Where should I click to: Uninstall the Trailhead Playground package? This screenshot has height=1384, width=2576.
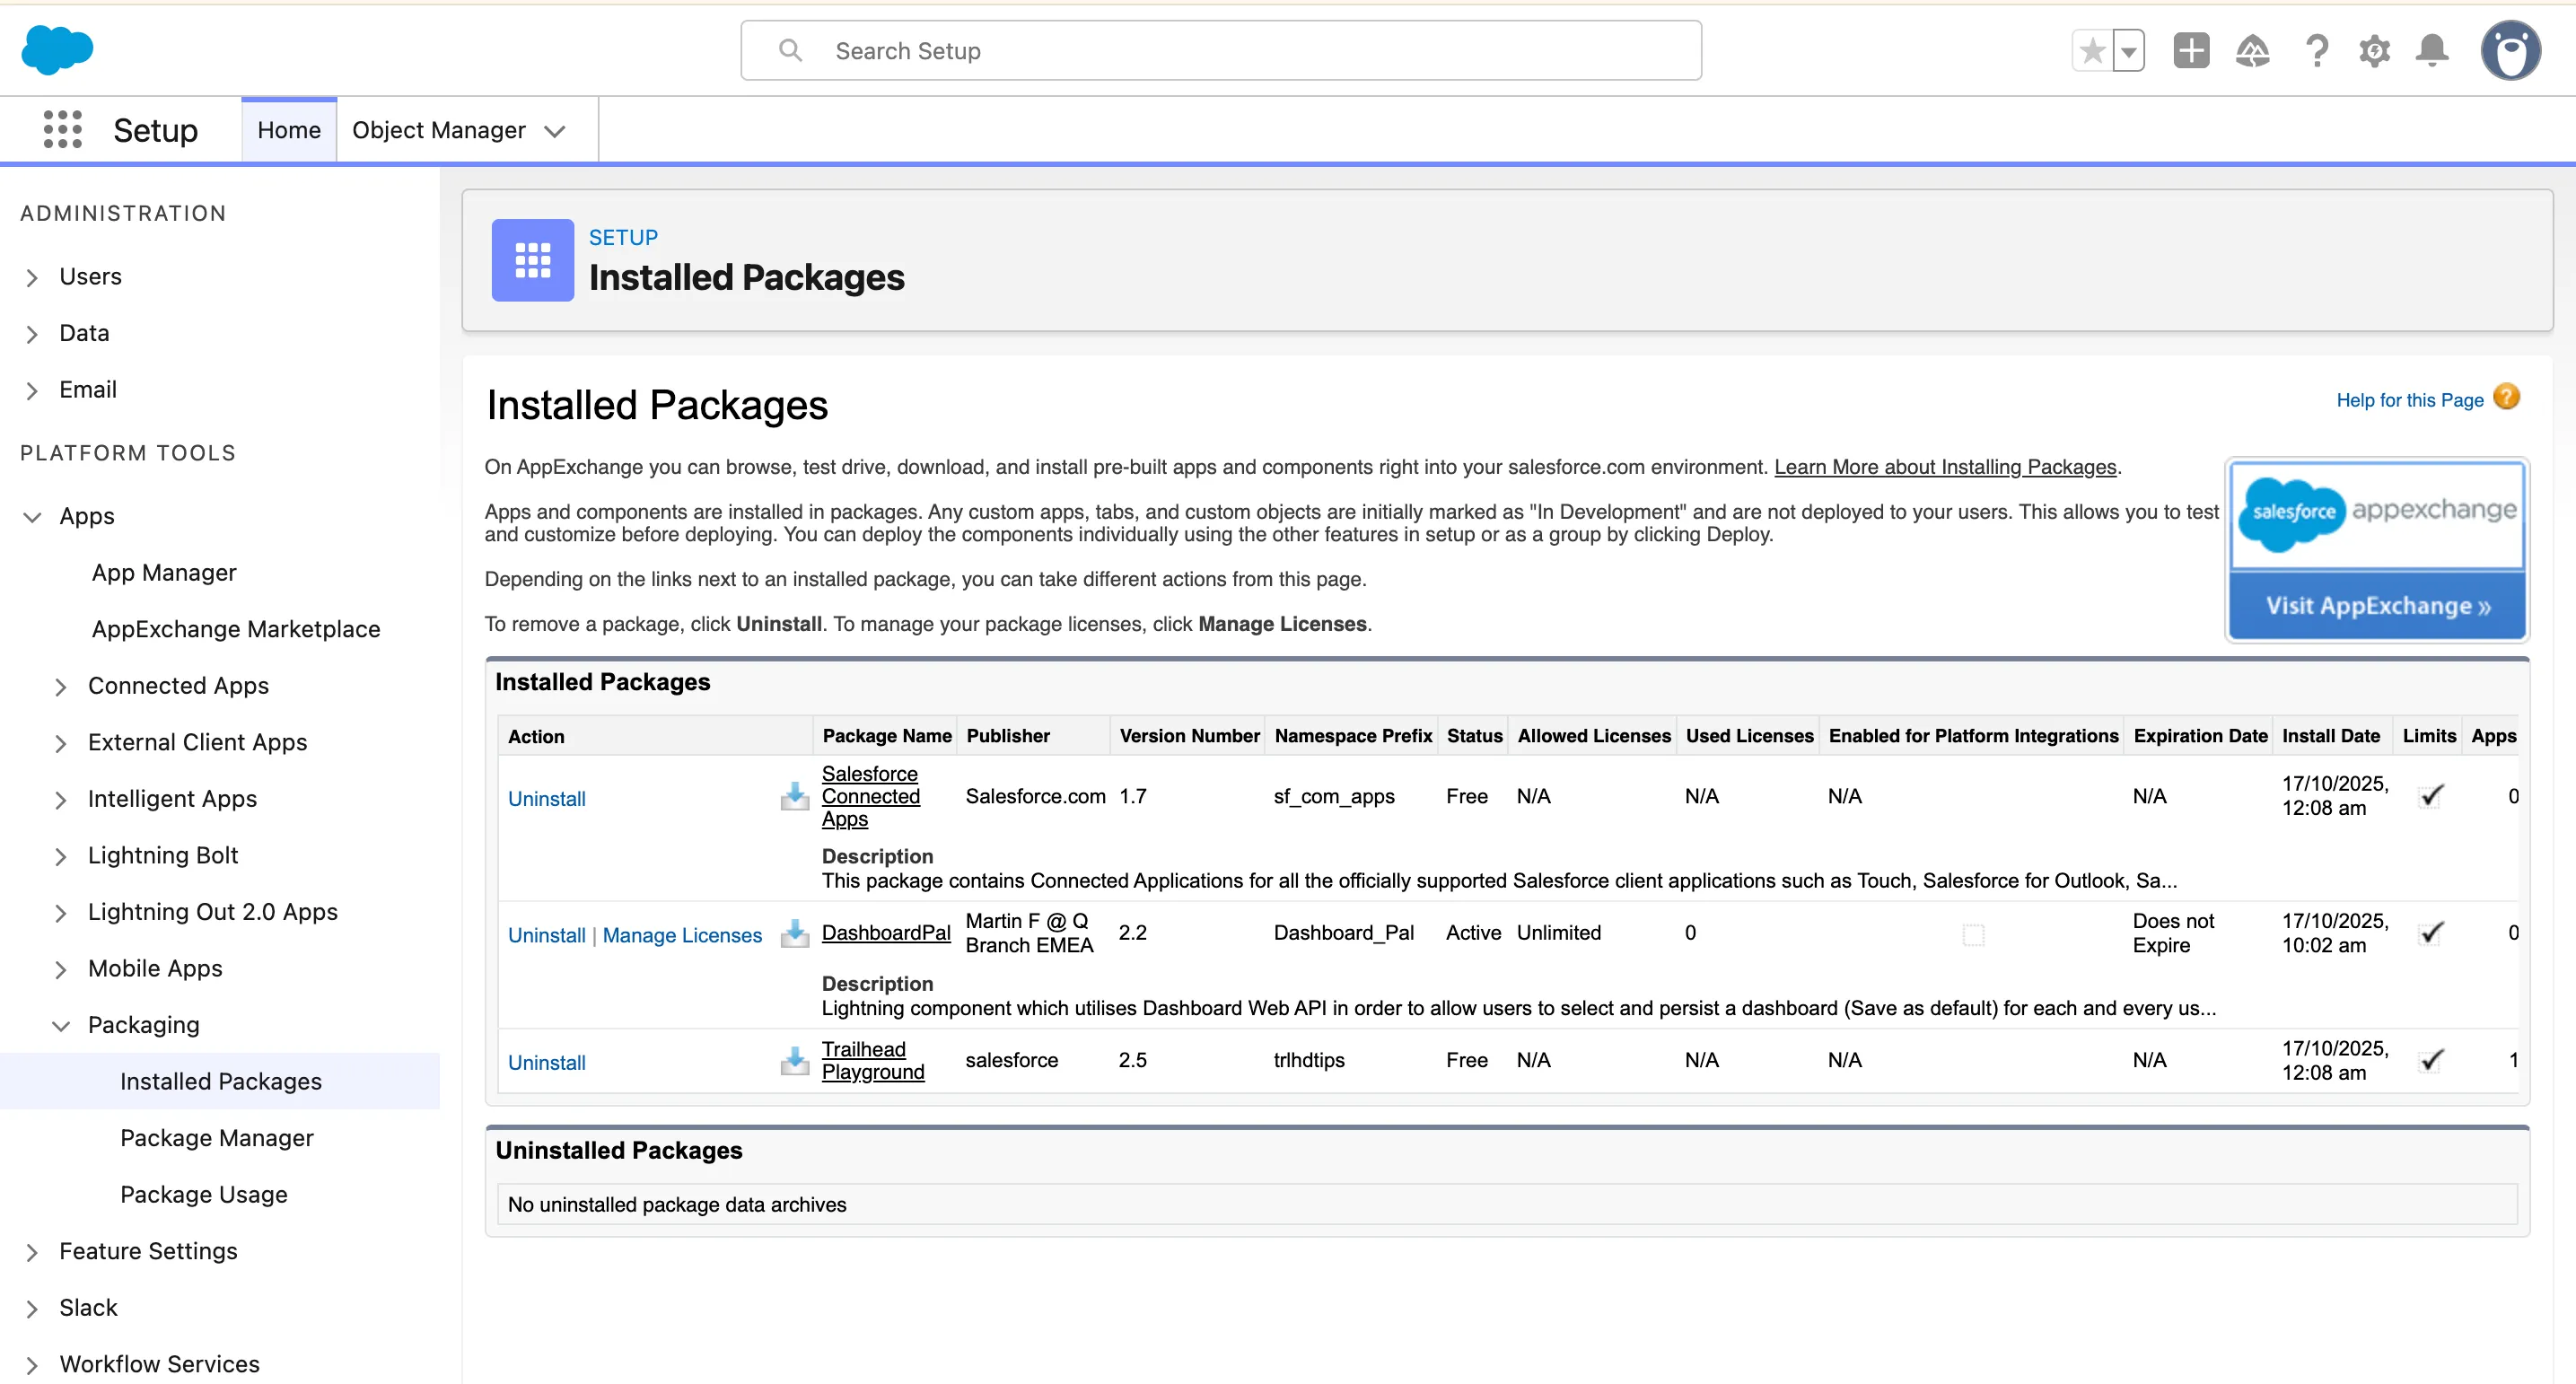(x=546, y=1062)
